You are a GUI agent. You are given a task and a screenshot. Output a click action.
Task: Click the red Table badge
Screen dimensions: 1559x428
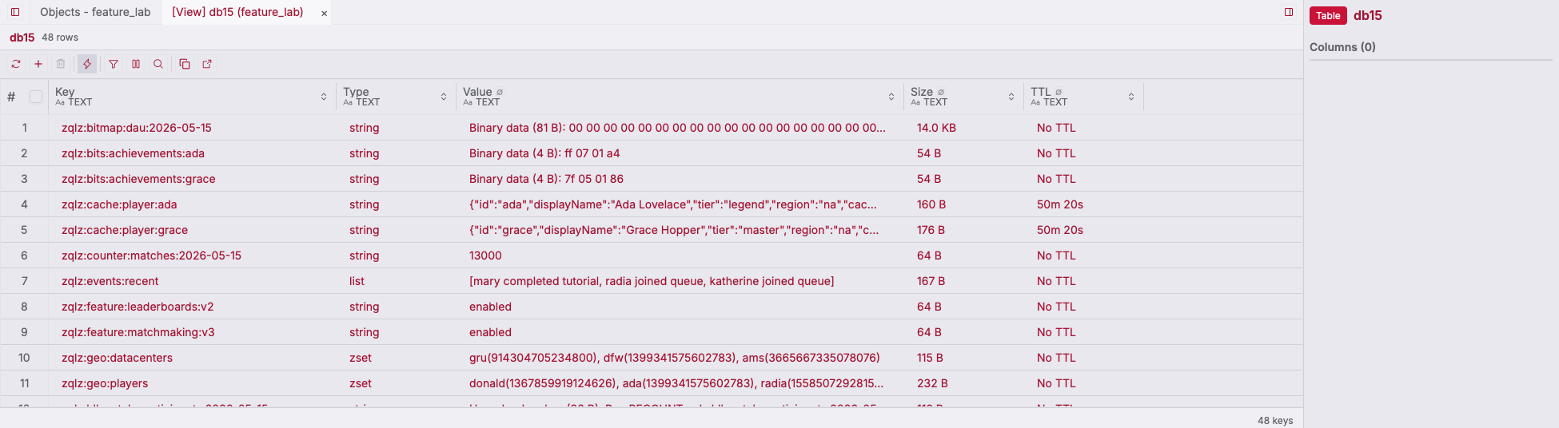point(1328,16)
